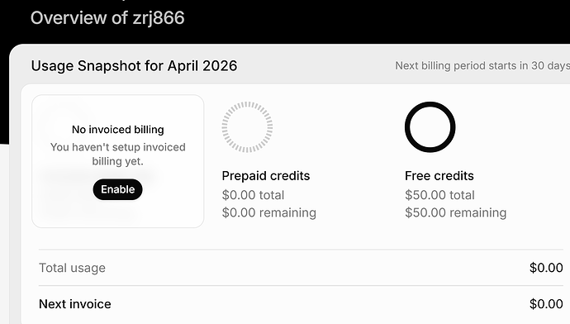Screen dimensions: 570x324
Task: Click the $50.00 total free credits text
Action: tap(439, 195)
